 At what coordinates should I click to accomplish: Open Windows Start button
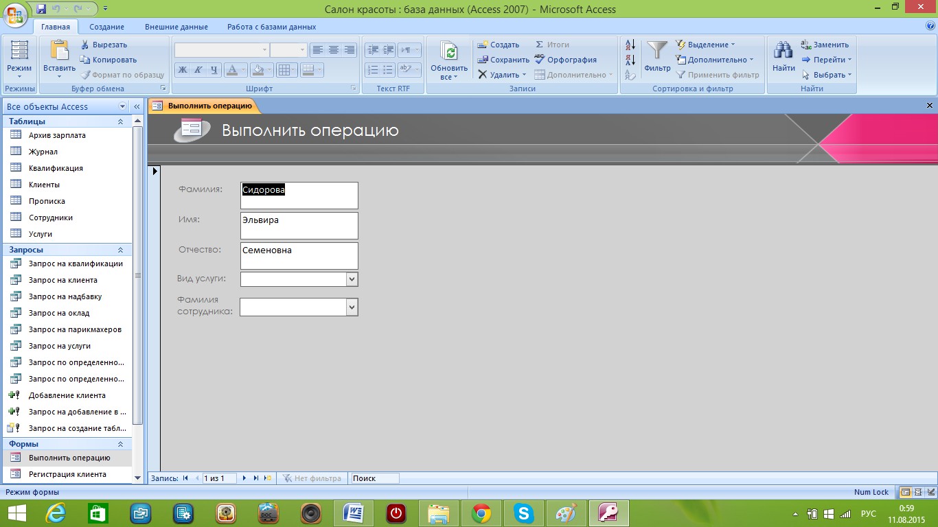[16, 513]
